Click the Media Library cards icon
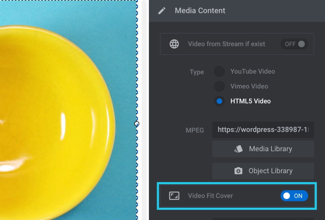 [238, 149]
